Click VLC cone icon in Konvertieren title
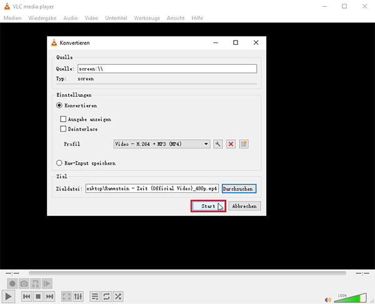This screenshot has width=375, height=304. tap(54, 42)
